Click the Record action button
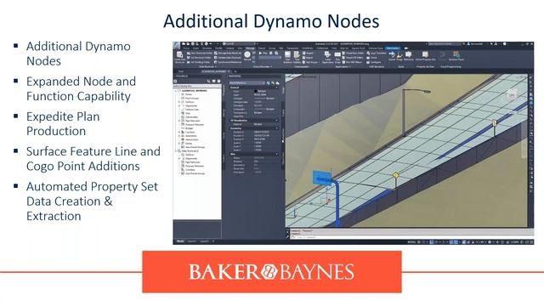544x306 pixels. click(x=247, y=54)
